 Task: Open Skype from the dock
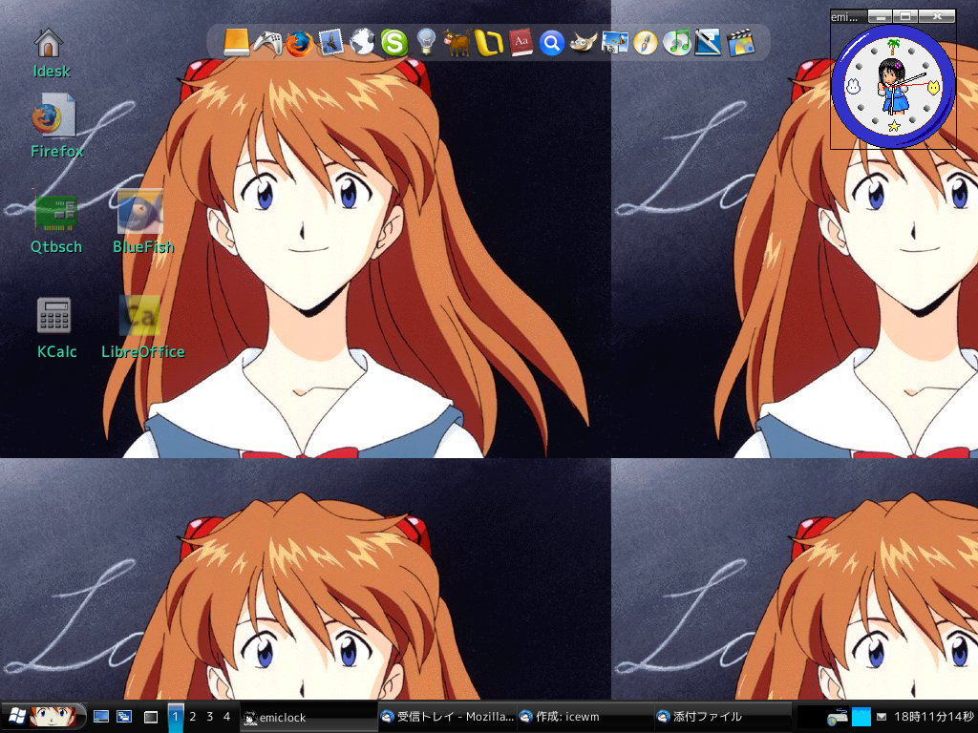[x=393, y=43]
